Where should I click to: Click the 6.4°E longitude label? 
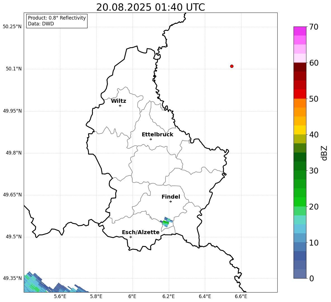tap(205, 296)
